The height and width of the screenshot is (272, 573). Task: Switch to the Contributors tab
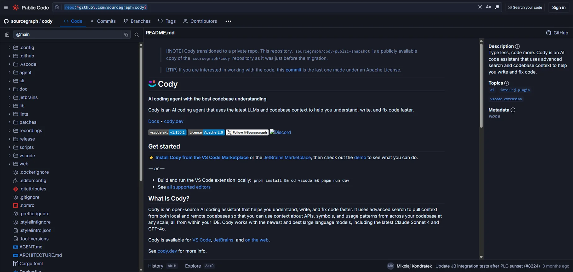coord(200,21)
